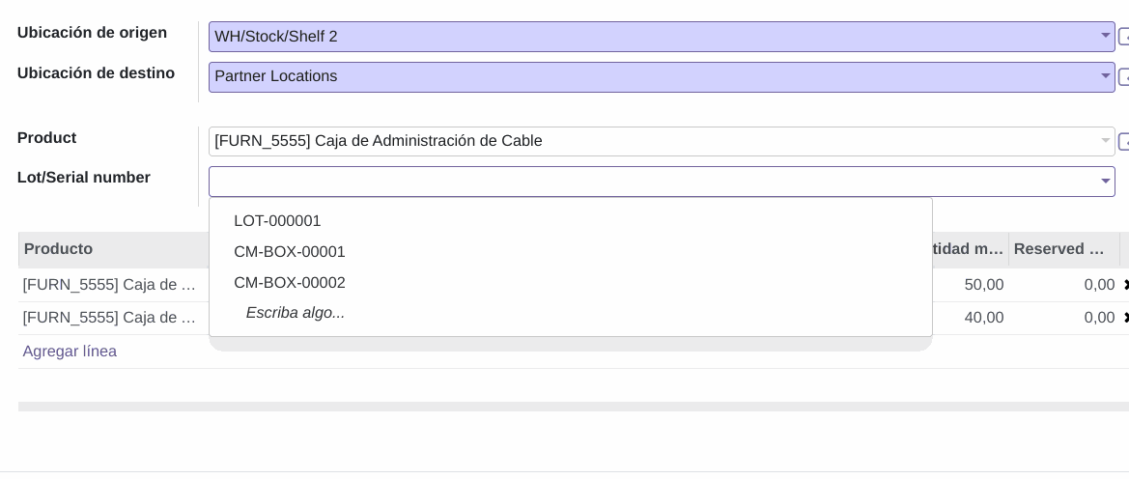Open external link for Ubicación de destino
Image resolution: width=1129 pixels, height=479 pixels.
pos(1124,77)
